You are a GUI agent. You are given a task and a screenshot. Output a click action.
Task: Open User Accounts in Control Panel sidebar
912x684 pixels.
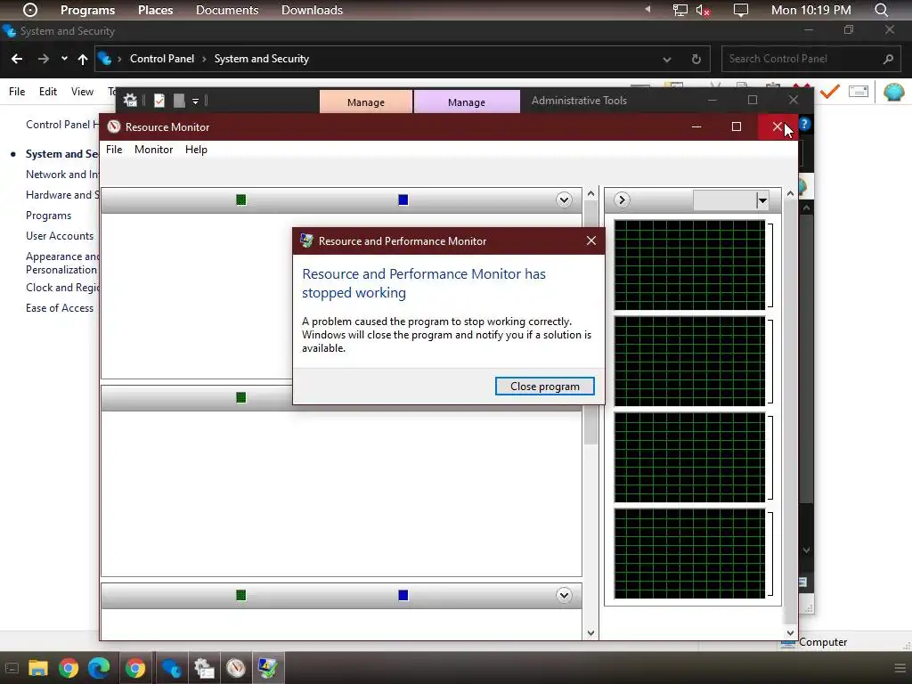(x=60, y=235)
